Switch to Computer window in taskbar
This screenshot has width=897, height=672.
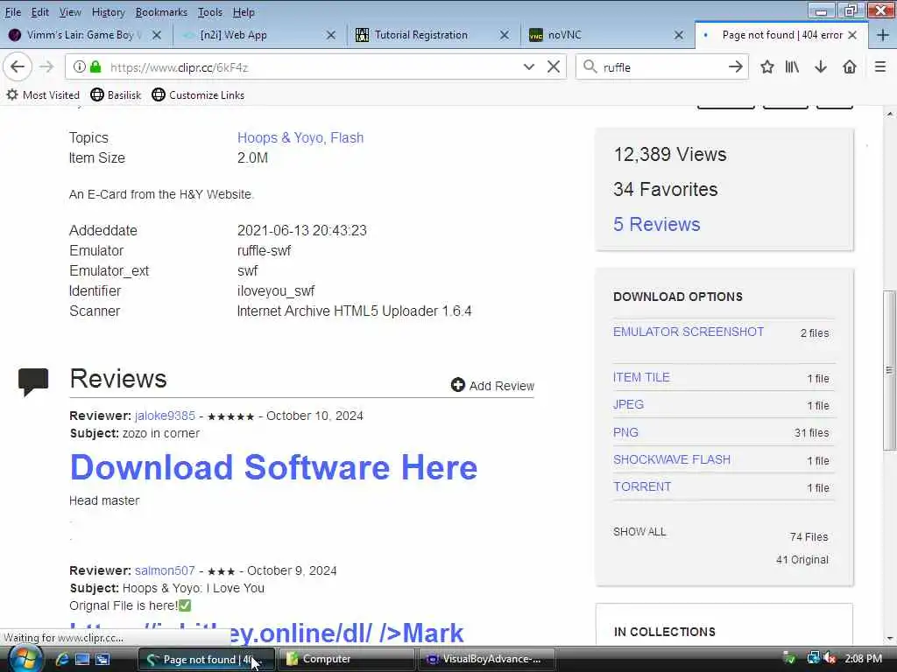point(346,659)
